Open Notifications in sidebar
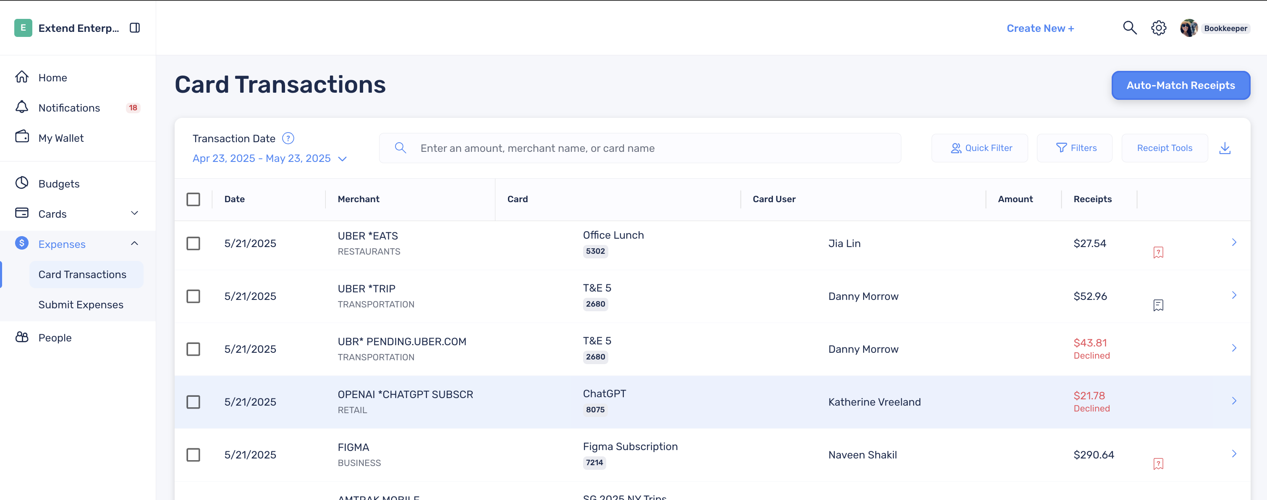This screenshot has width=1267, height=500. coord(69,108)
